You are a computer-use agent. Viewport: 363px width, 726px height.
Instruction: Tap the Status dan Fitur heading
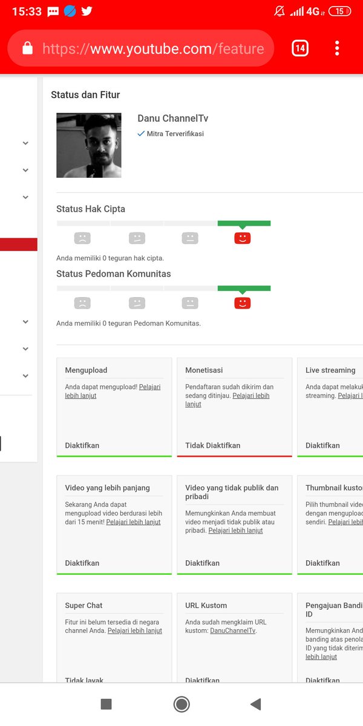click(85, 95)
